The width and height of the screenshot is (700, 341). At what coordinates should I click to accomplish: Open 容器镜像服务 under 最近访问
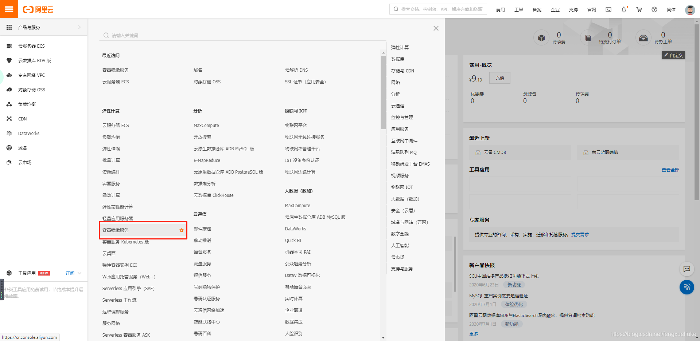click(x=116, y=70)
